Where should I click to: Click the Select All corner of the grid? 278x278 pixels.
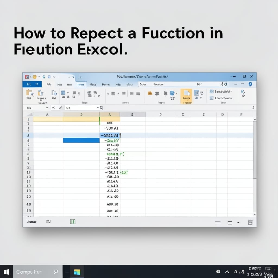pos(28,114)
